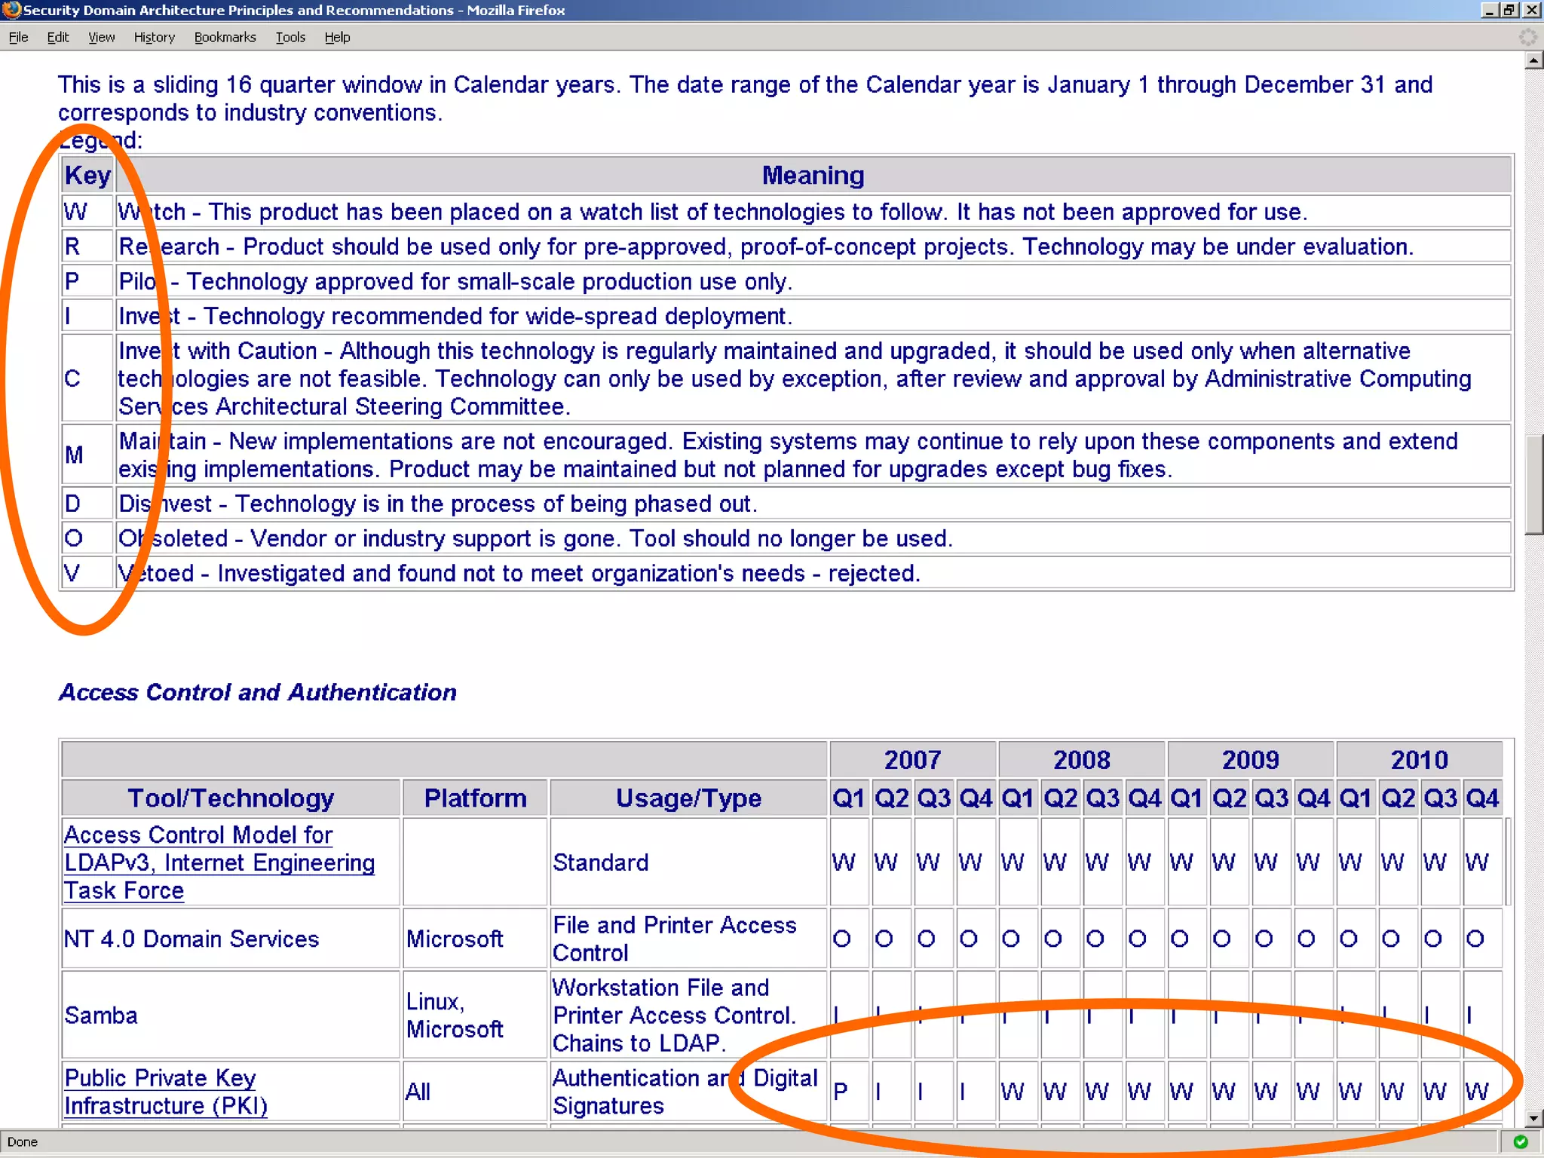Click the green security status icon
The height and width of the screenshot is (1158, 1544).
pos(1521,1142)
